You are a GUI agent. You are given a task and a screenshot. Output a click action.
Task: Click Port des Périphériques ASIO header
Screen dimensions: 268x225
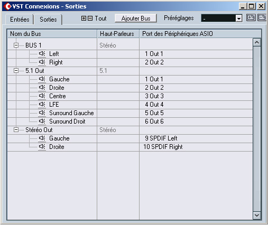pos(200,34)
